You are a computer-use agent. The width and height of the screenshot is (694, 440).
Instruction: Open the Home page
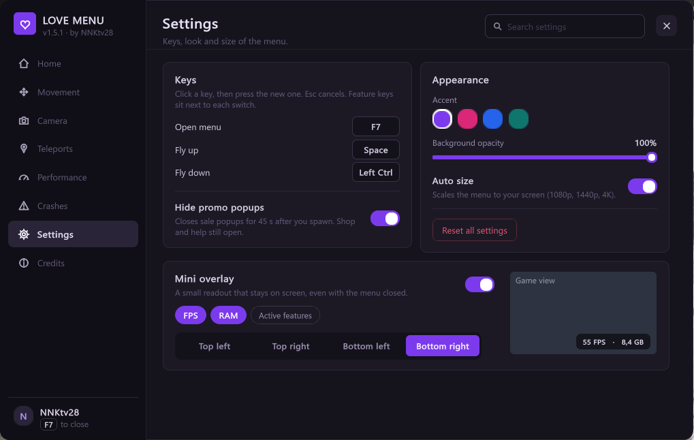pos(73,64)
